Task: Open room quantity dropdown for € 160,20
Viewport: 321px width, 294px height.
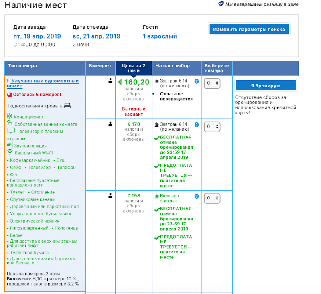Action: click(x=212, y=83)
